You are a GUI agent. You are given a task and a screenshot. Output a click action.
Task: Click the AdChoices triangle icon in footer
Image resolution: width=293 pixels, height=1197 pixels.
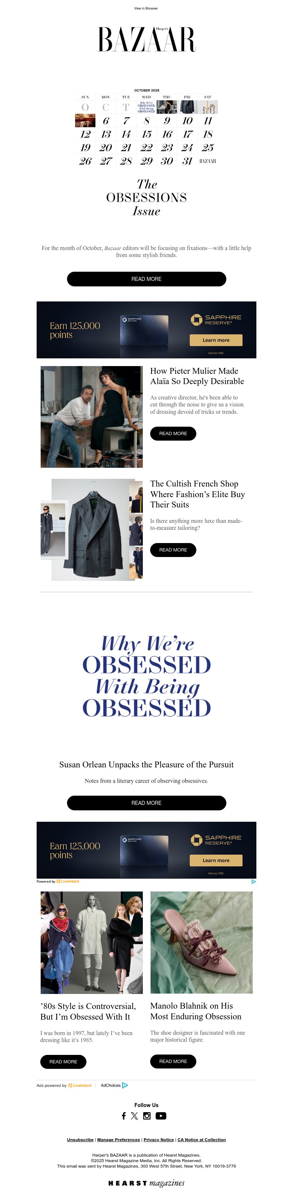click(x=125, y=1085)
